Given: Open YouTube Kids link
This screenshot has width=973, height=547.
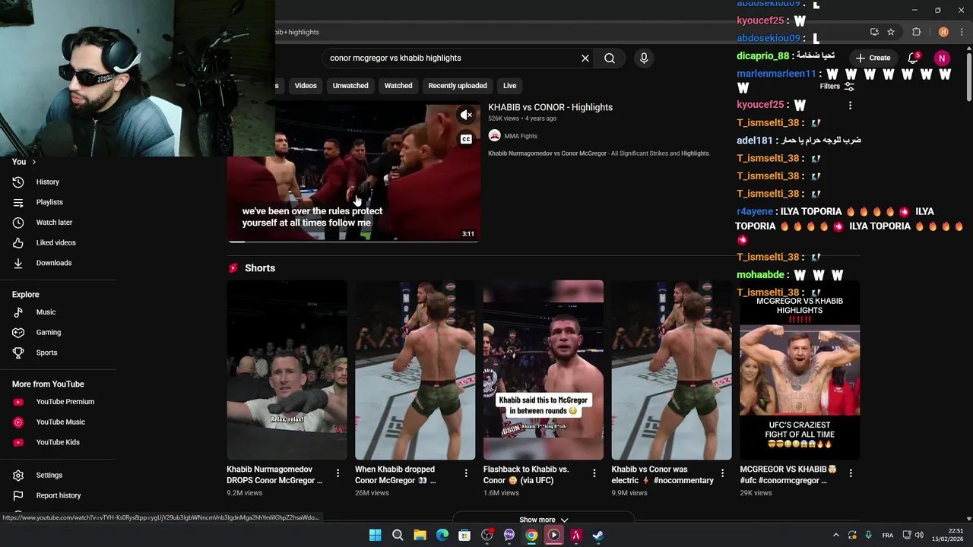Looking at the screenshot, I should pyautogui.click(x=59, y=442).
